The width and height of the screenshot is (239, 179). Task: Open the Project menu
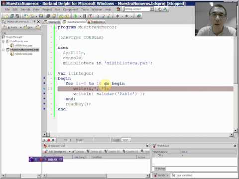(x=47, y=9)
